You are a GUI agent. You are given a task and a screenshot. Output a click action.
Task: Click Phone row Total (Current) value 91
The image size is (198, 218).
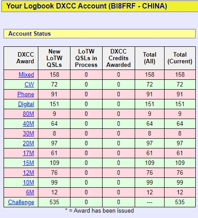coord(180,94)
